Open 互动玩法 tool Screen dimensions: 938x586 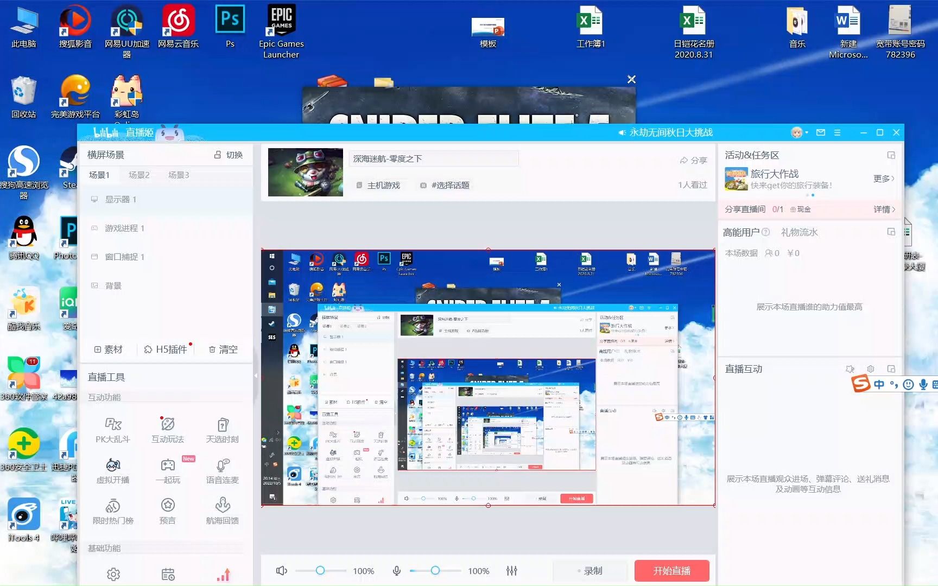click(x=167, y=430)
